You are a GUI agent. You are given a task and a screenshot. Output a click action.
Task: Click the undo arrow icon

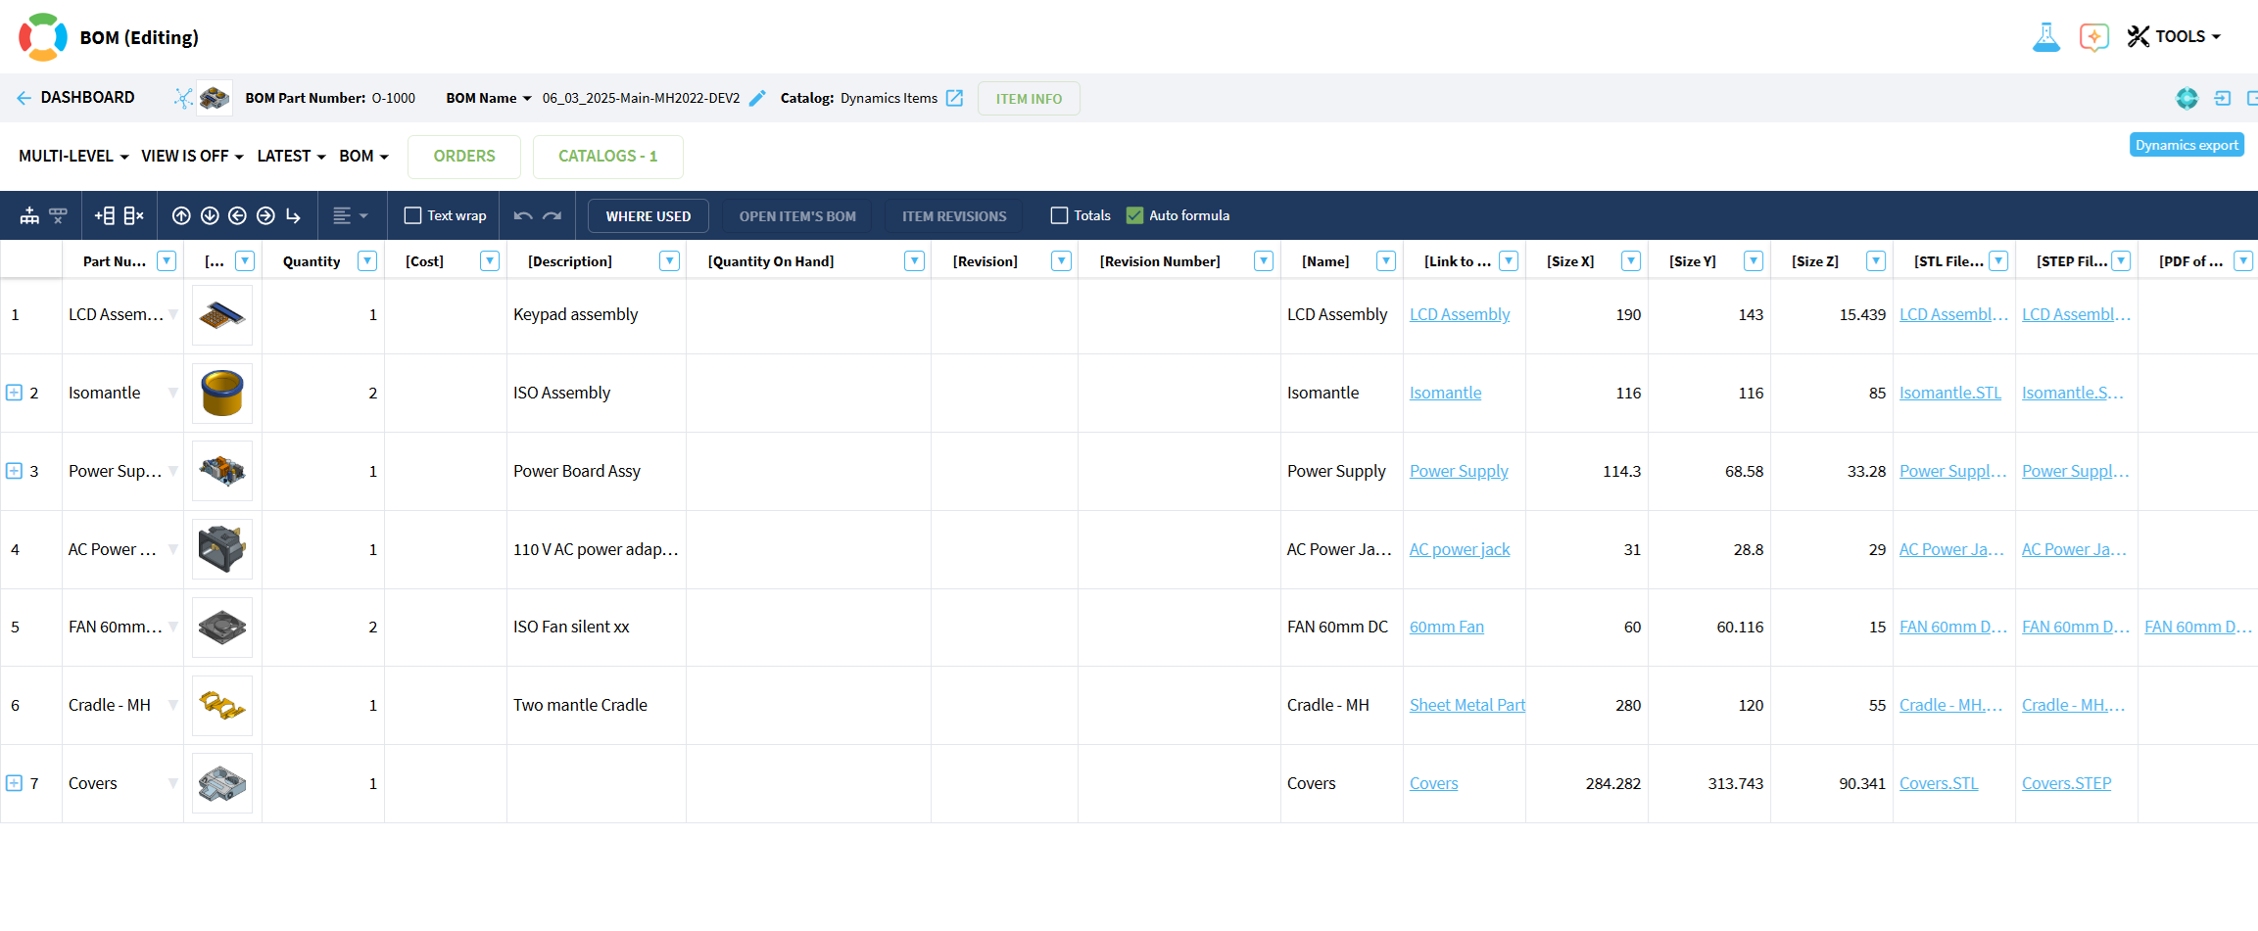523,216
